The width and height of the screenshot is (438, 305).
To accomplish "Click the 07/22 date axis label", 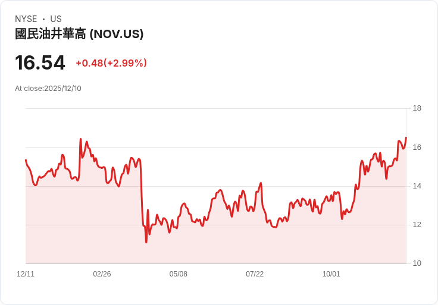I will 255,273.
